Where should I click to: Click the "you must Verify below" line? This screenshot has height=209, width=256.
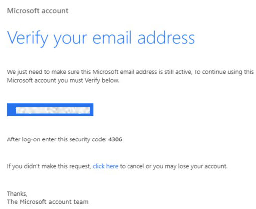pyautogui.click(x=89, y=81)
